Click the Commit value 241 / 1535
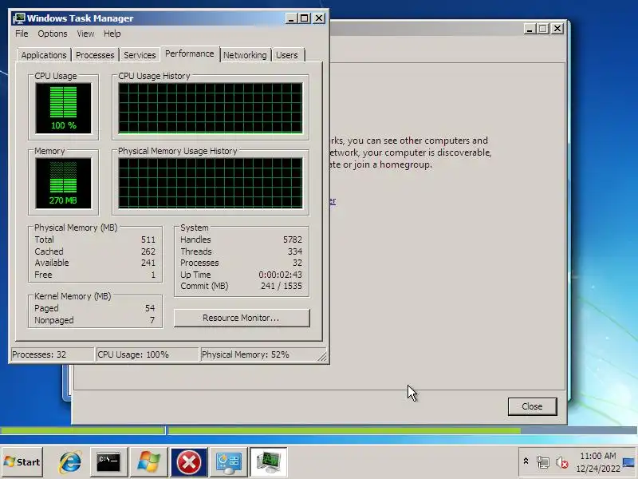 coord(282,287)
